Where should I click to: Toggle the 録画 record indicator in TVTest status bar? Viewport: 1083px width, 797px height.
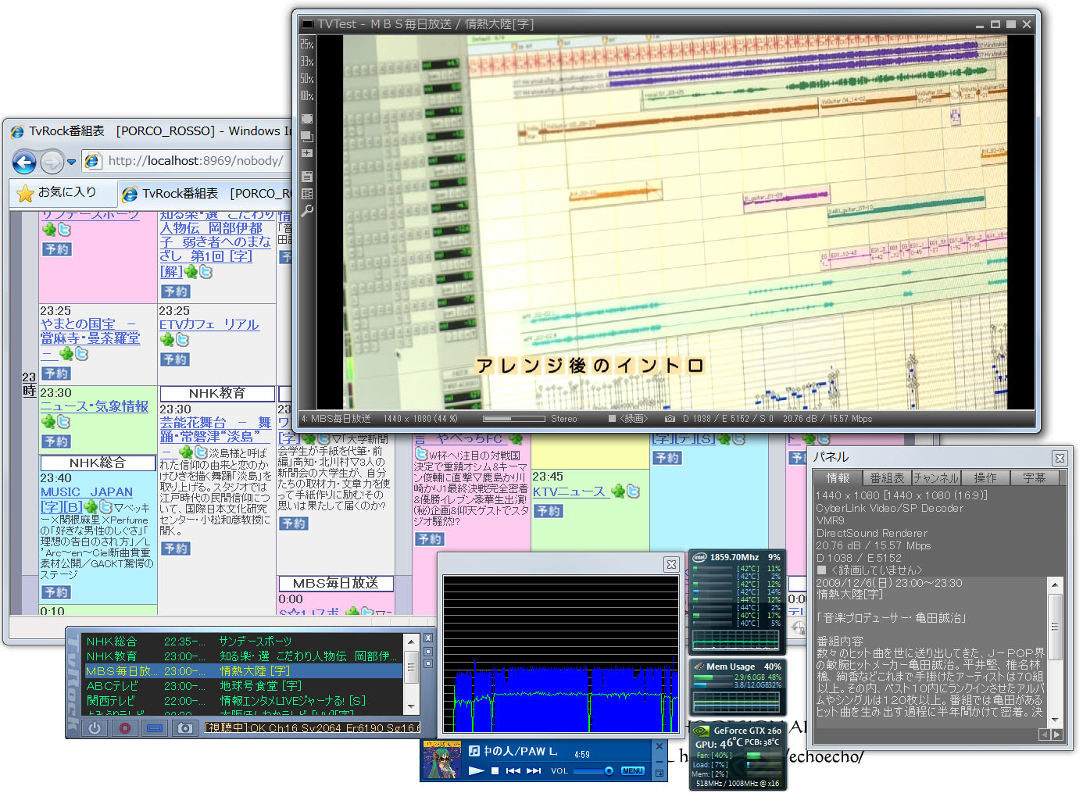pyautogui.click(x=628, y=419)
